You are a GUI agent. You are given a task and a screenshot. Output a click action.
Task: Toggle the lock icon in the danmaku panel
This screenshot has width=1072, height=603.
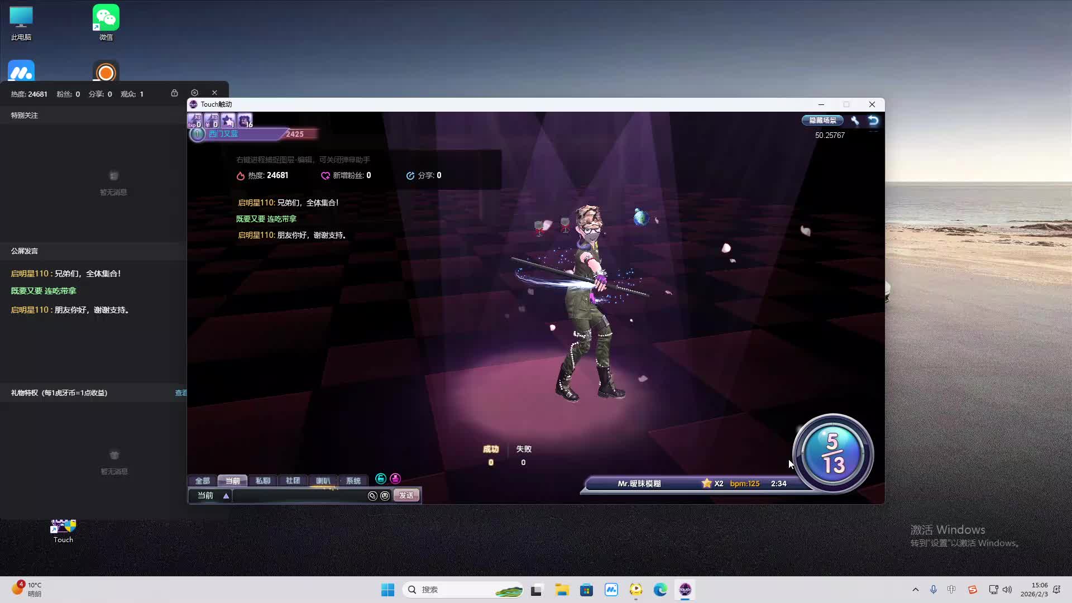pos(174,93)
